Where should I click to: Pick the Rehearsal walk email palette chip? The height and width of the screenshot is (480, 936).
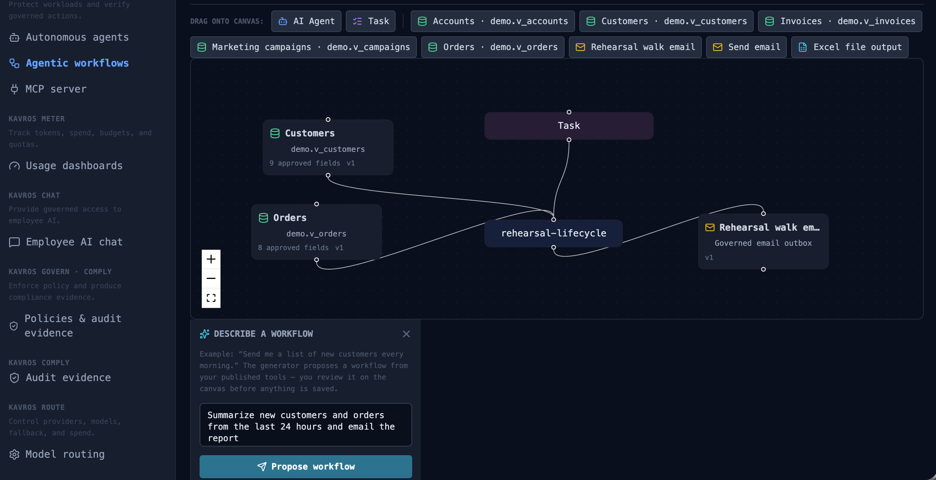click(635, 47)
